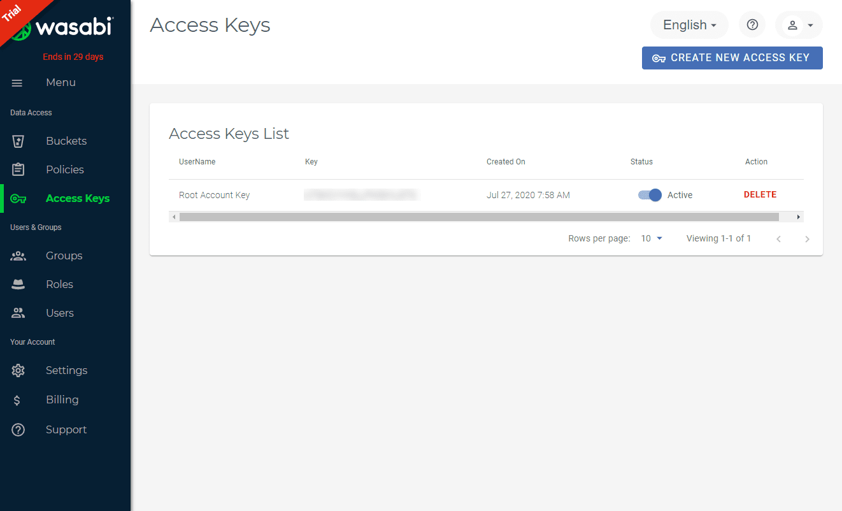
Task: Click the Roles hat icon
Action: pos(18,285)
